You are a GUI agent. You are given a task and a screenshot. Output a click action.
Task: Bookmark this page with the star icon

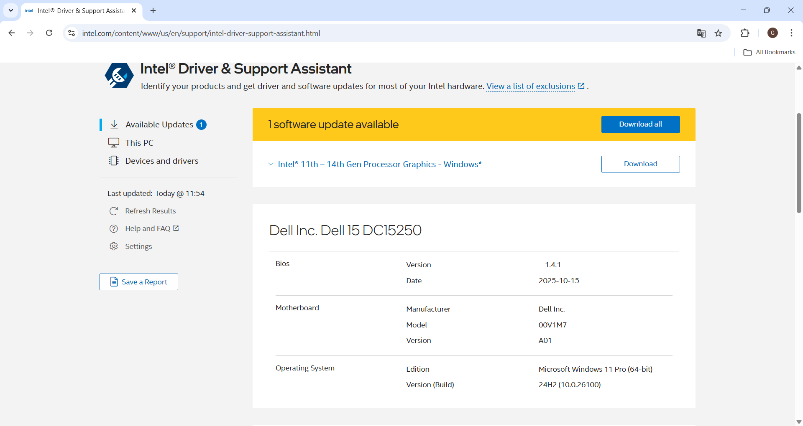tap(719, 33)
